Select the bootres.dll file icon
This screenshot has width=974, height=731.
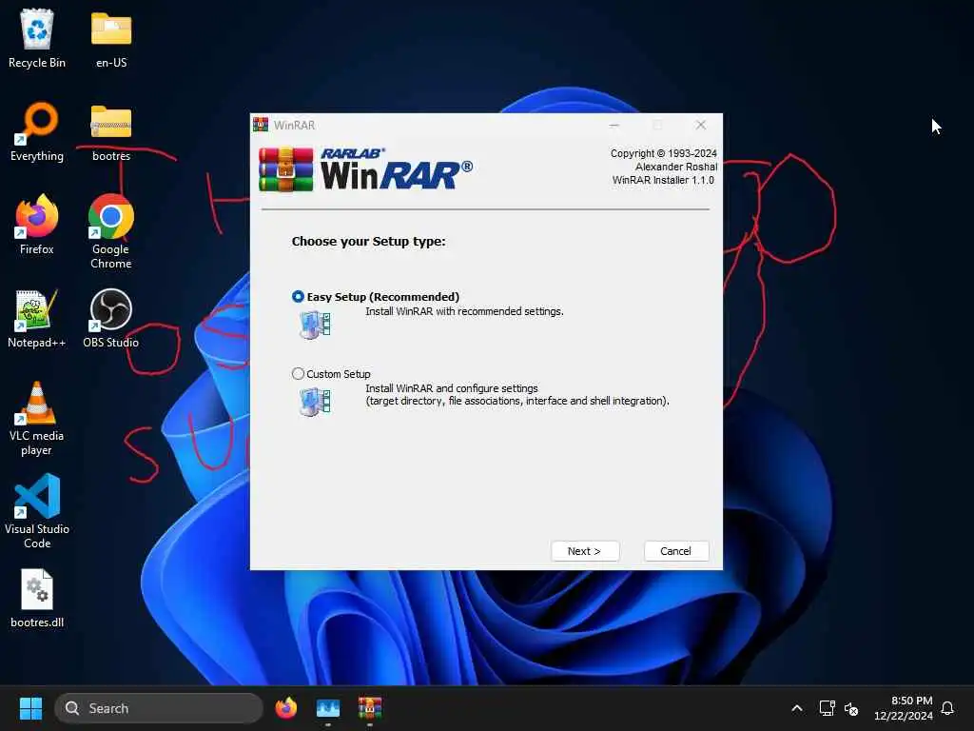click(37, 598)
